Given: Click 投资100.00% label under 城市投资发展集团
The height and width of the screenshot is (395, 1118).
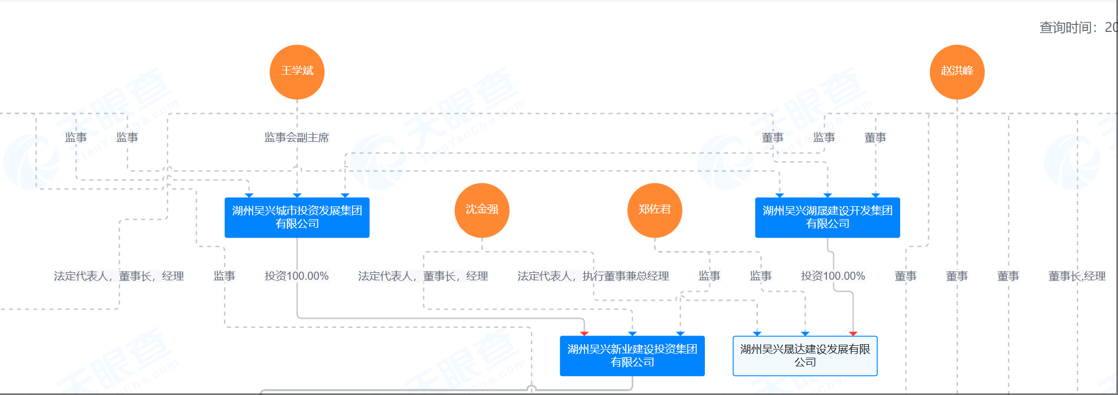Looking at the screenshot, I should point(297,276).
